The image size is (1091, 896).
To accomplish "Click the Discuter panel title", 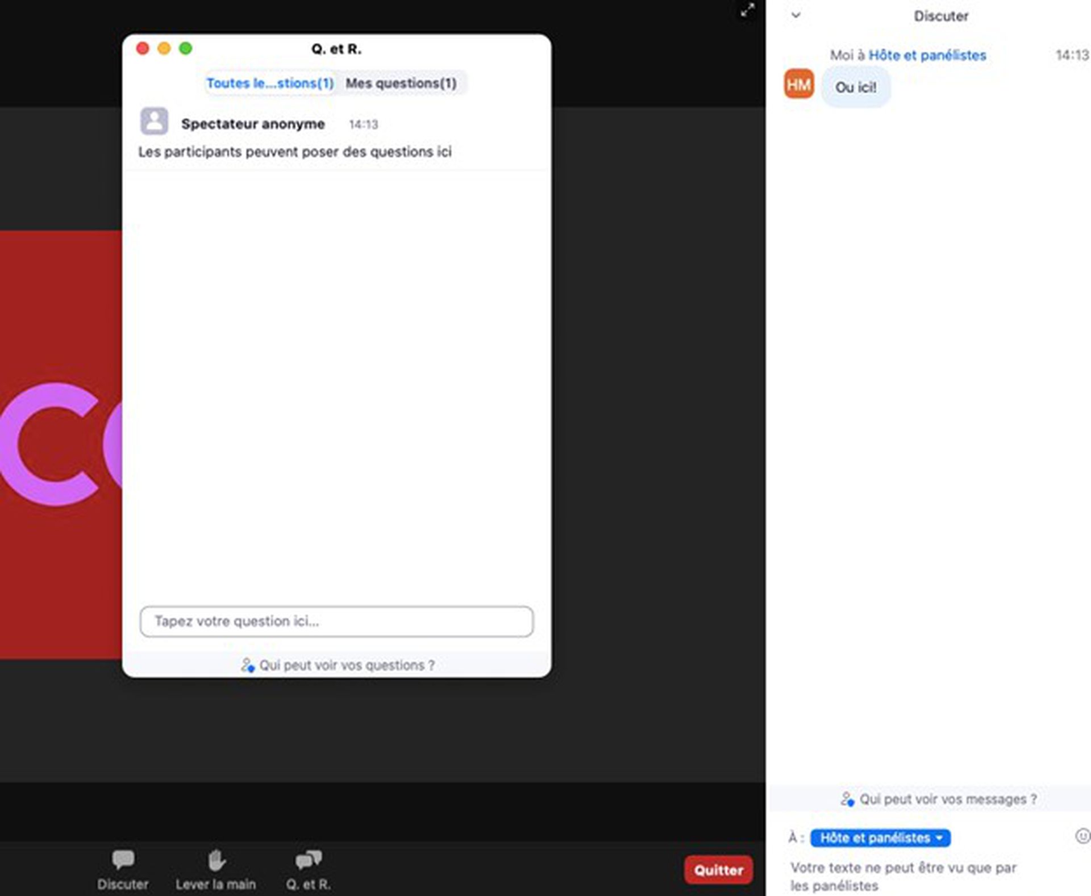I will (941, 16).
